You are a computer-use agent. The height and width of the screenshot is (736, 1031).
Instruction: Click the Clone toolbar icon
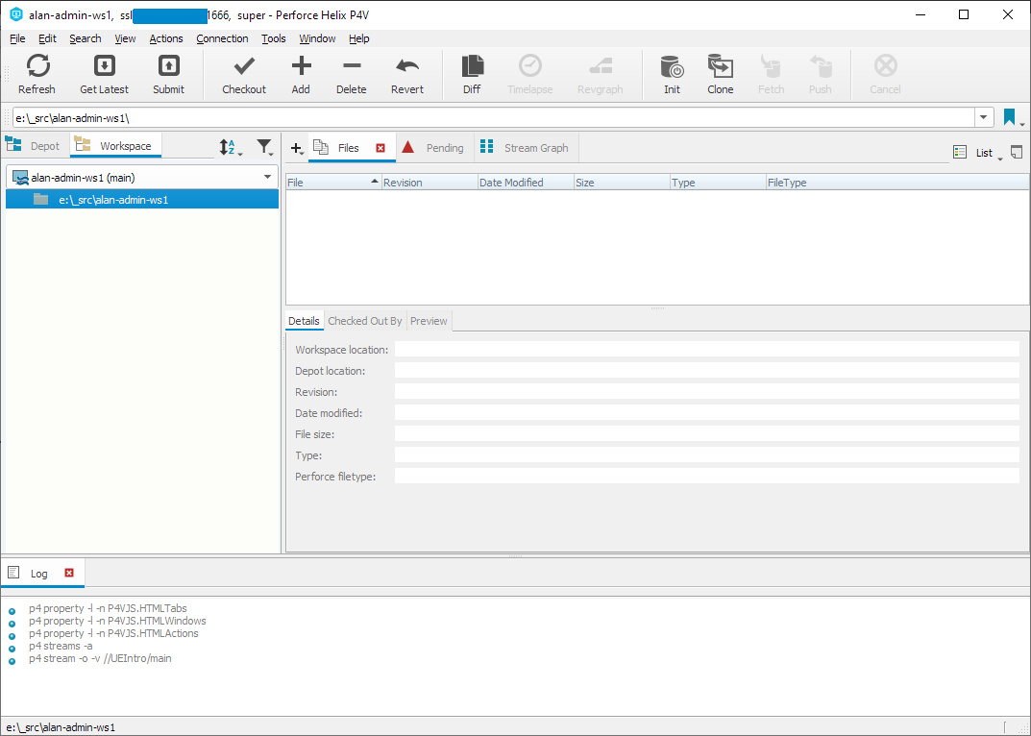click(721, 65)
